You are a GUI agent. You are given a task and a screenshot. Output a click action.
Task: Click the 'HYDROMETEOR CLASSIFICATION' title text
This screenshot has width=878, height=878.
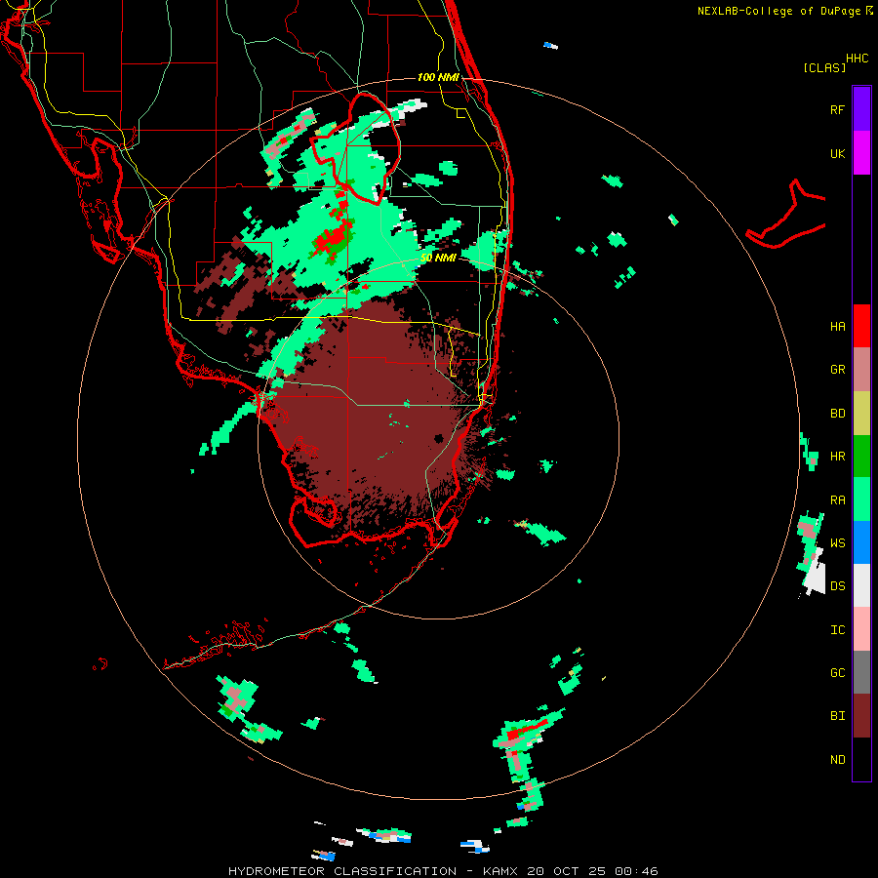click(342, 871)
